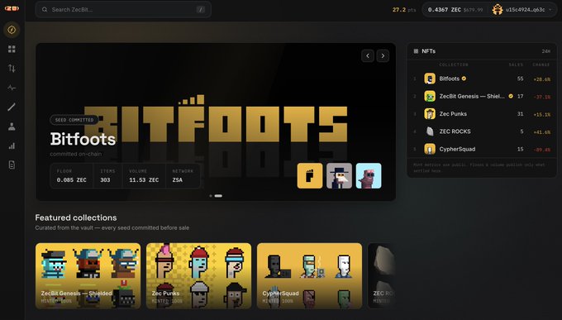Screen dimensions: 562x320
Task: Click Bitfoots collection icon in NFTs list
Action: 430,79
